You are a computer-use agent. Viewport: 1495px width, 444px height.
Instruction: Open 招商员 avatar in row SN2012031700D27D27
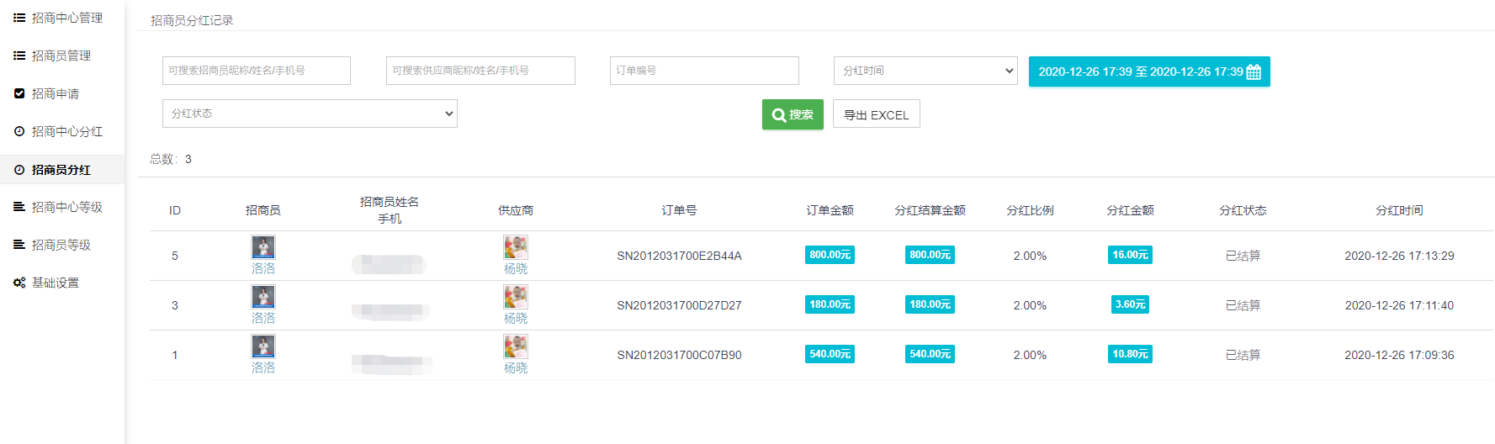263,297
